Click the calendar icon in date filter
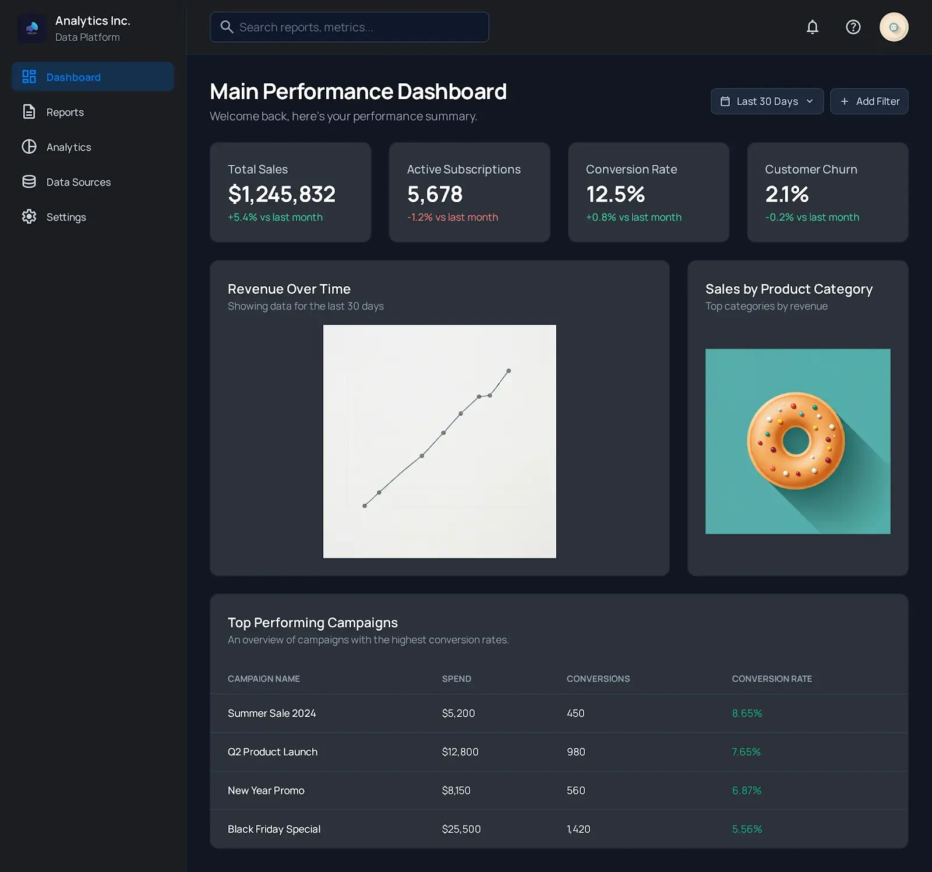This screenshot has height=872, width=932. pos(725,101)
